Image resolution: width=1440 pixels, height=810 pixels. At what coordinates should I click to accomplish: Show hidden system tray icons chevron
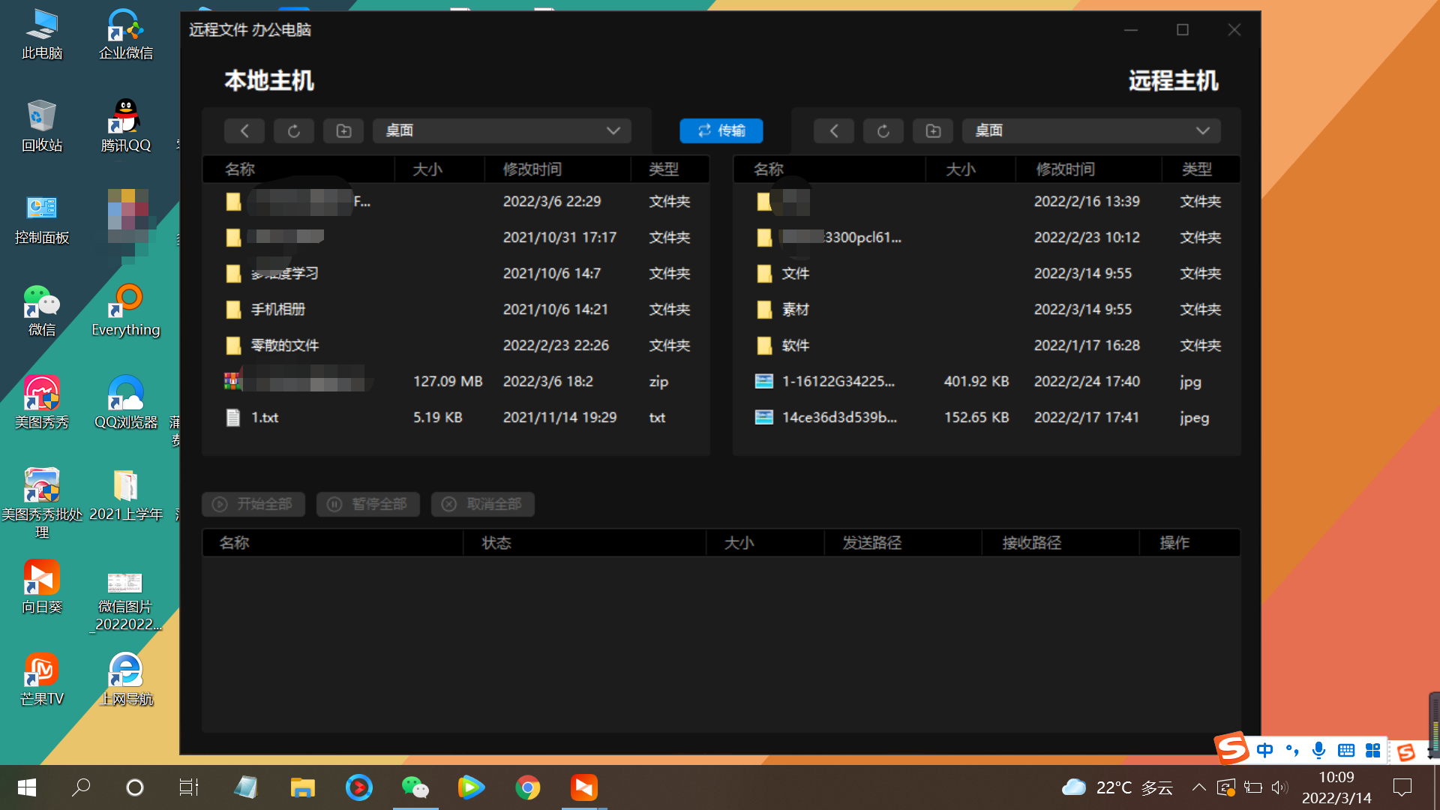coord(1198,787)
